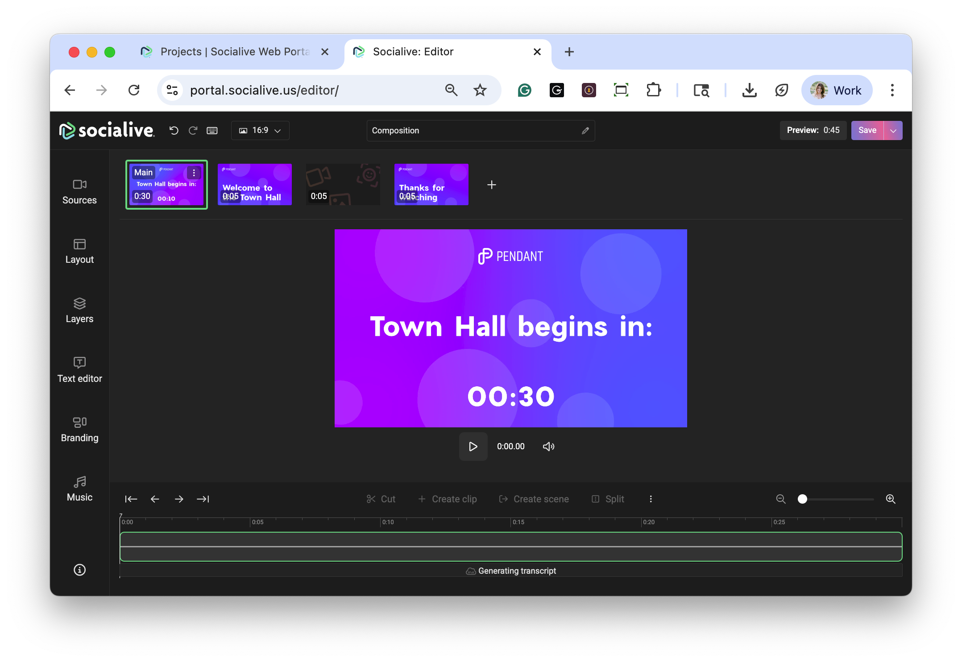Open Main scene three-dot menu
This screenshot has width=962, height=662.
[194, 173]
